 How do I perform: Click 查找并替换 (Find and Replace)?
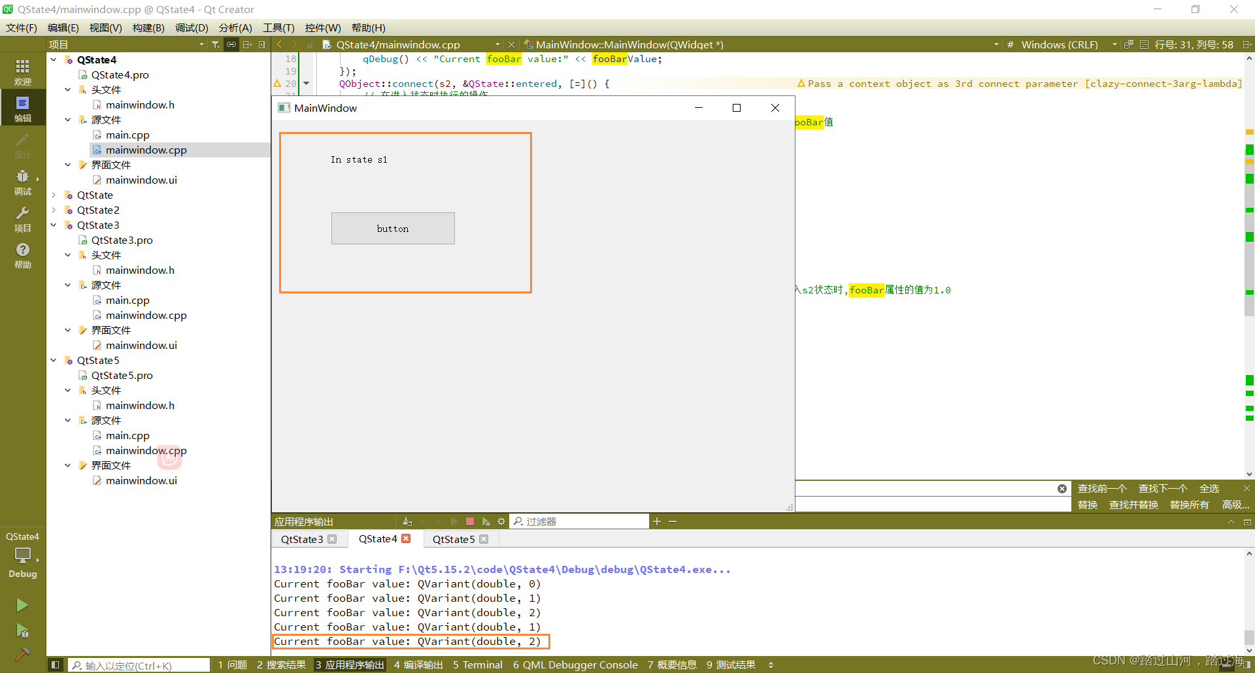pyautogui.click(x=1133, y=505)
